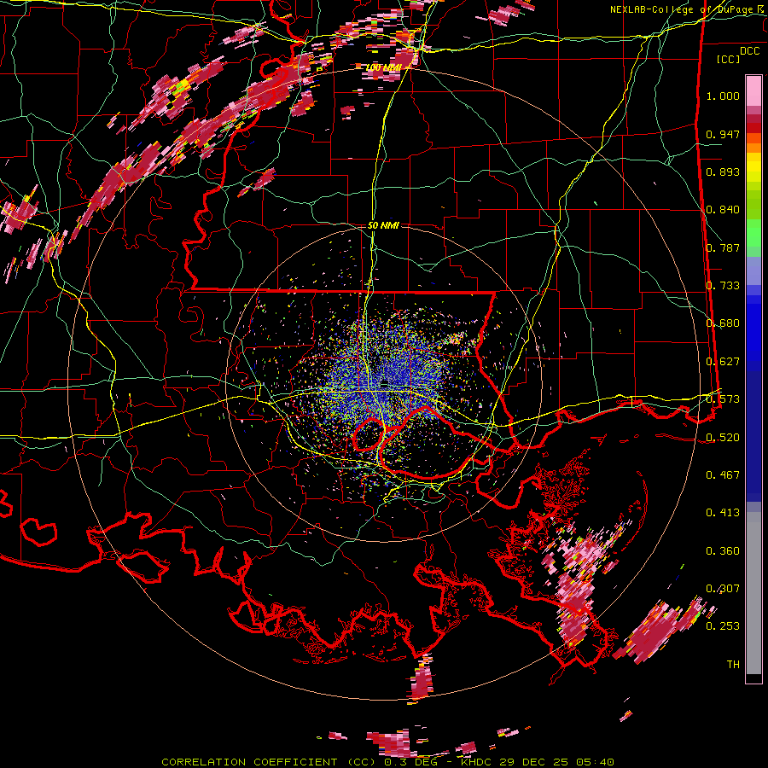Select the 0.627 value on the color scale
Image resolution: width=768 pixels, height=768 pixels.
click(723, 362)
